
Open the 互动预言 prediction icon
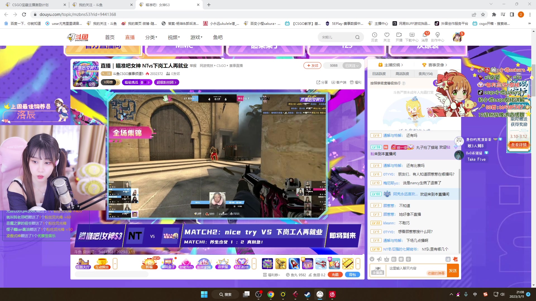coord(102,264)
